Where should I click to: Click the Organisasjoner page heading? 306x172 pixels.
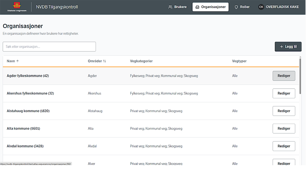(23, 26)
